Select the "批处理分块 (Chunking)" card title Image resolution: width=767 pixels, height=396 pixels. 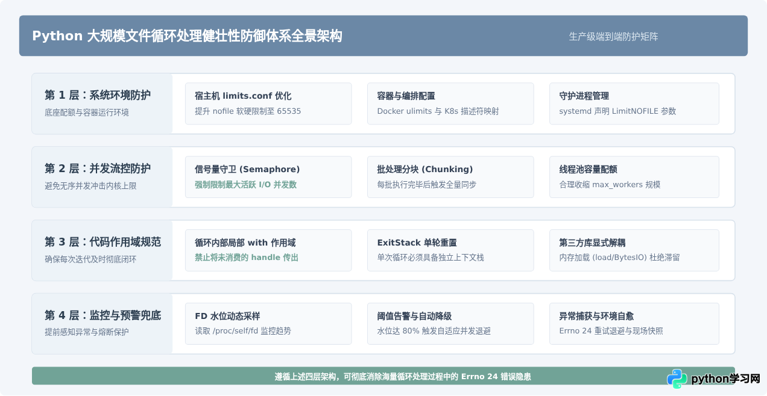click(425, 169)
